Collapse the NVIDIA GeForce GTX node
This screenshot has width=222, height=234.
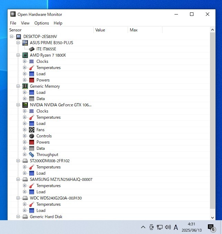click(x=18, y=105)
